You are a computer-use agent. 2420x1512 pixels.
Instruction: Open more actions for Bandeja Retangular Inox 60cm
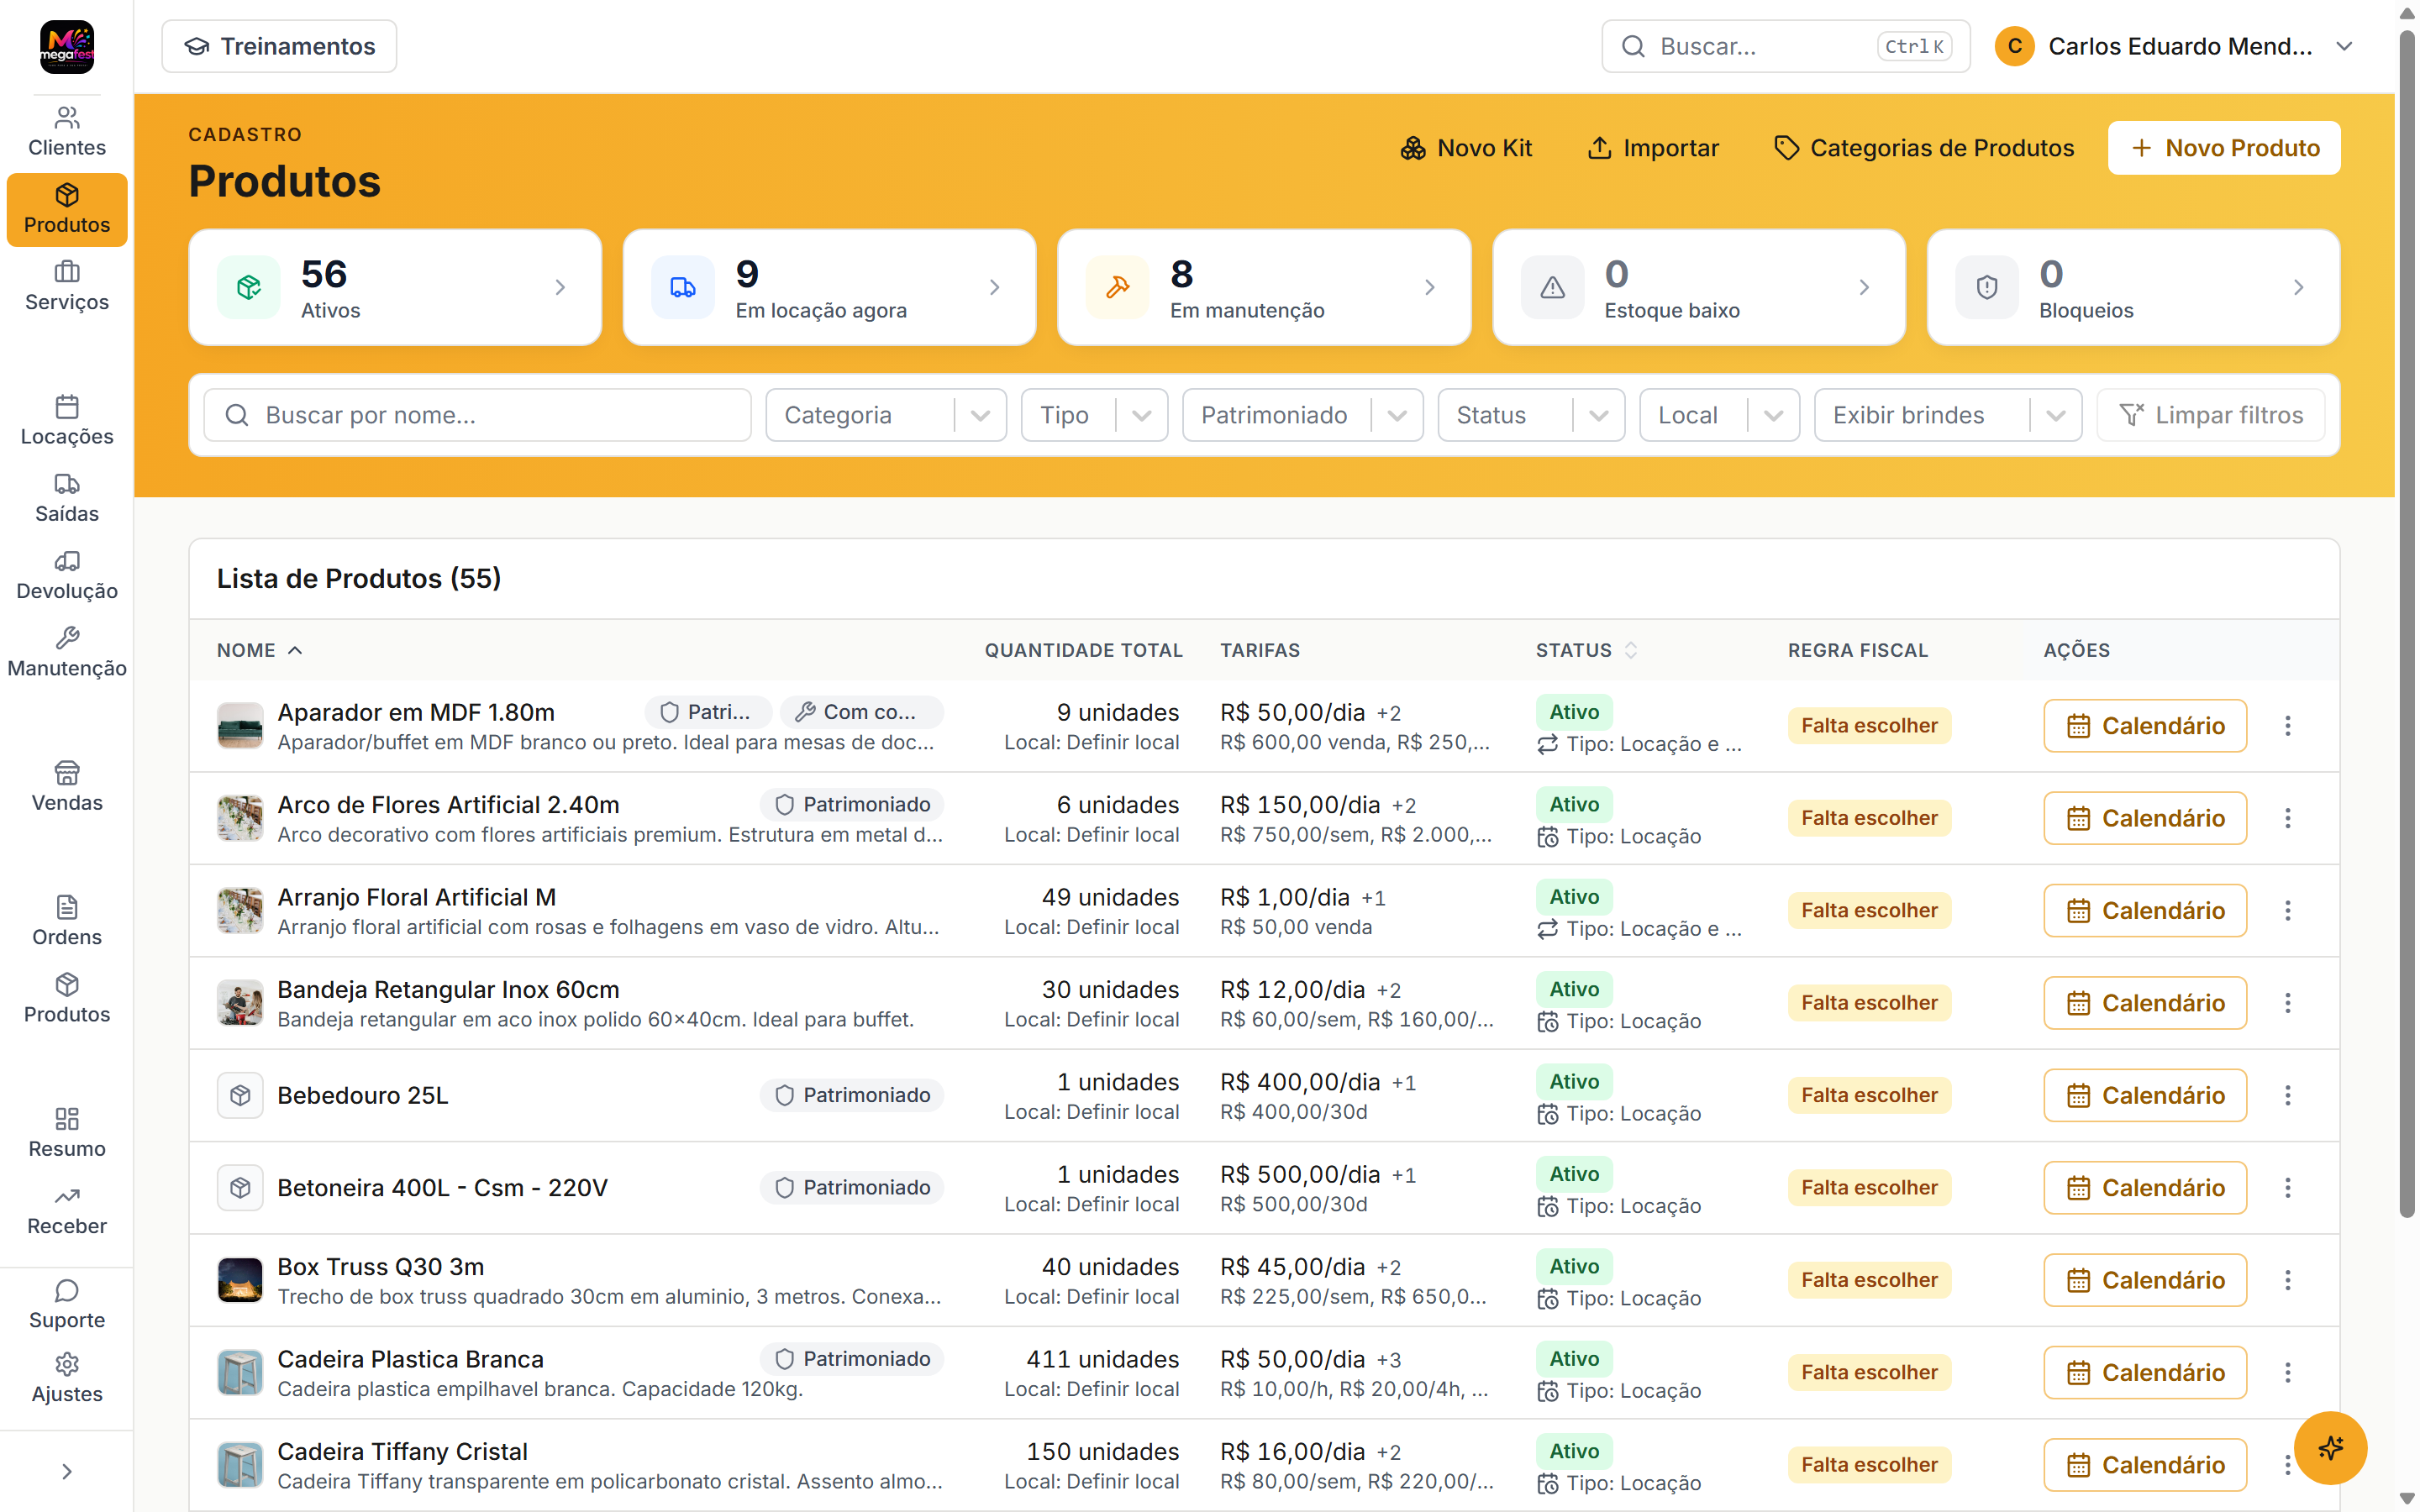pos(2287,1003)
